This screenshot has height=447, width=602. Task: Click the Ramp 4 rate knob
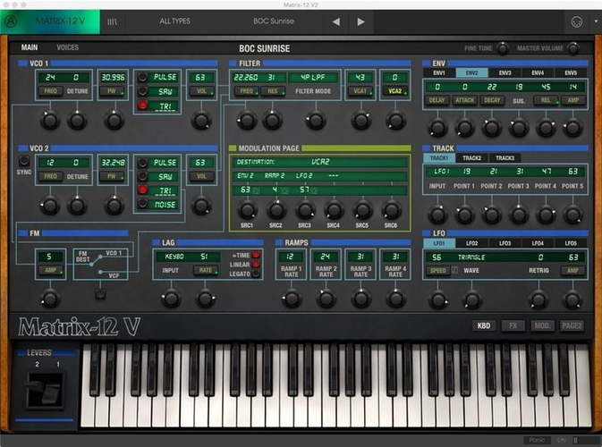pyautogui.click(x=395, y=299)
